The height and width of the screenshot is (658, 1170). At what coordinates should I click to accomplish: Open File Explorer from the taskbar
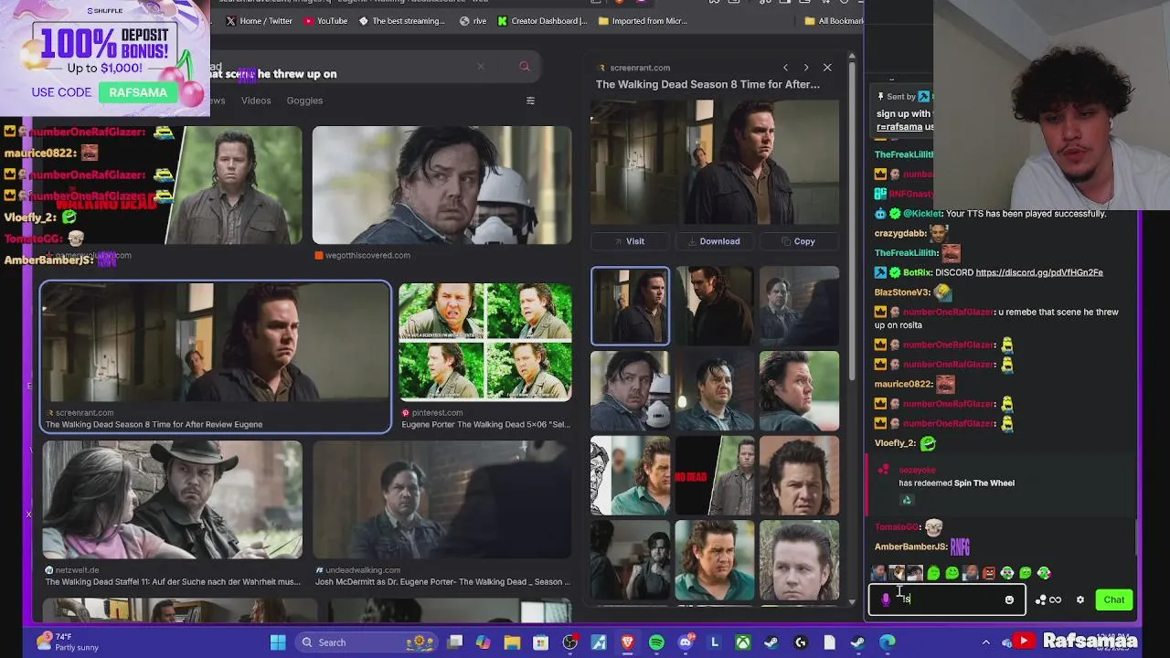coord(512,642)
